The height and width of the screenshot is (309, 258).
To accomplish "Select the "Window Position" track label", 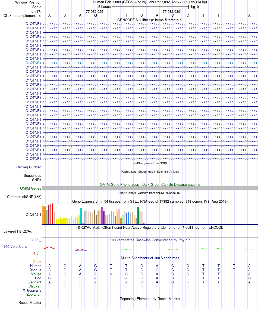I will tap(28, 2).
